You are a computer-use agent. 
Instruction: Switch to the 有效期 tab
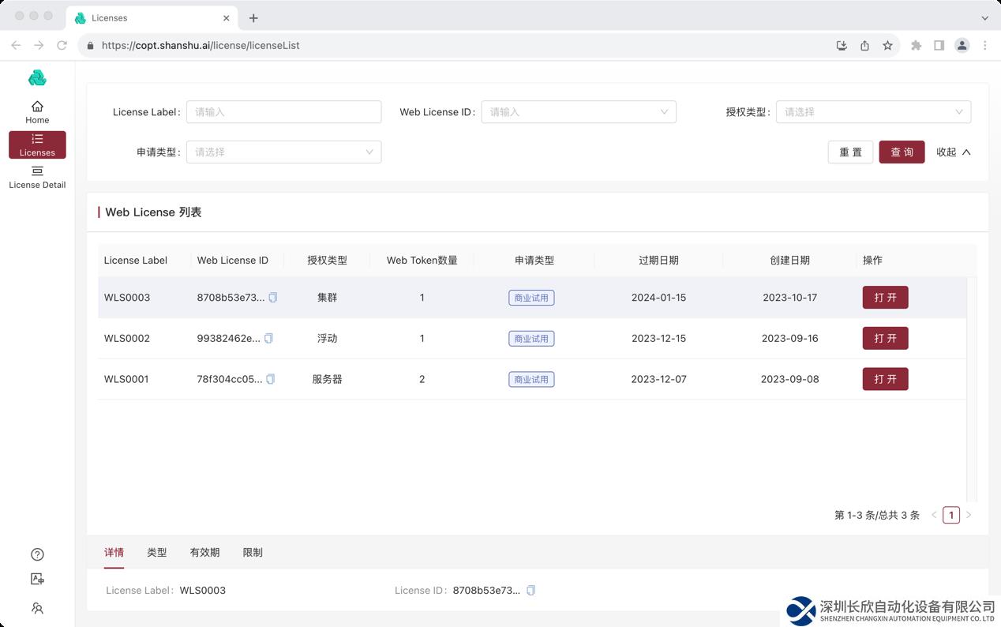click(x=204, y=553)
